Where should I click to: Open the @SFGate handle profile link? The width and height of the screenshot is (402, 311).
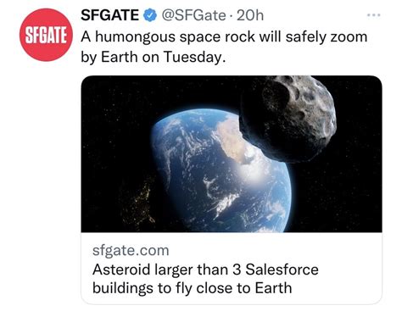coord(193,15)
